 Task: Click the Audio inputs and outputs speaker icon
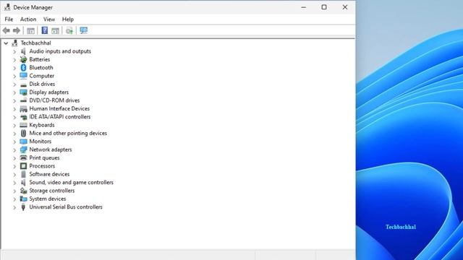tap(23, 51)
